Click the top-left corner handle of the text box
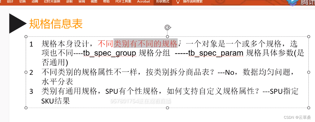This screenshot has height=122, width=315. point(26,36)
